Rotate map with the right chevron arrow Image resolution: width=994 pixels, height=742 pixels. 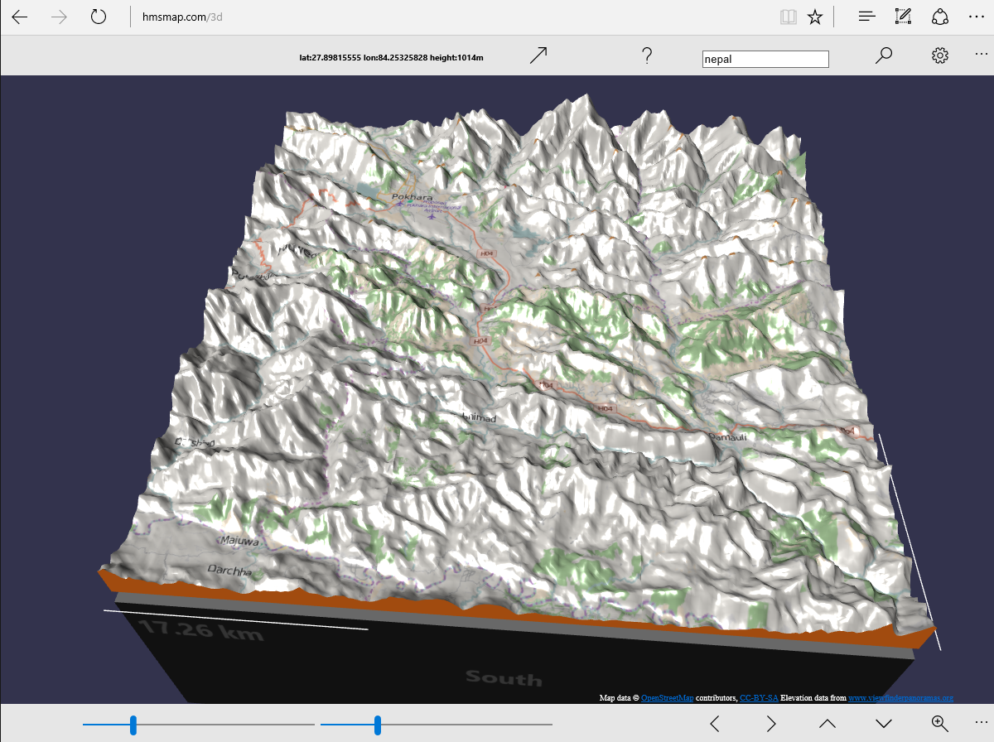tap(771, 724)
